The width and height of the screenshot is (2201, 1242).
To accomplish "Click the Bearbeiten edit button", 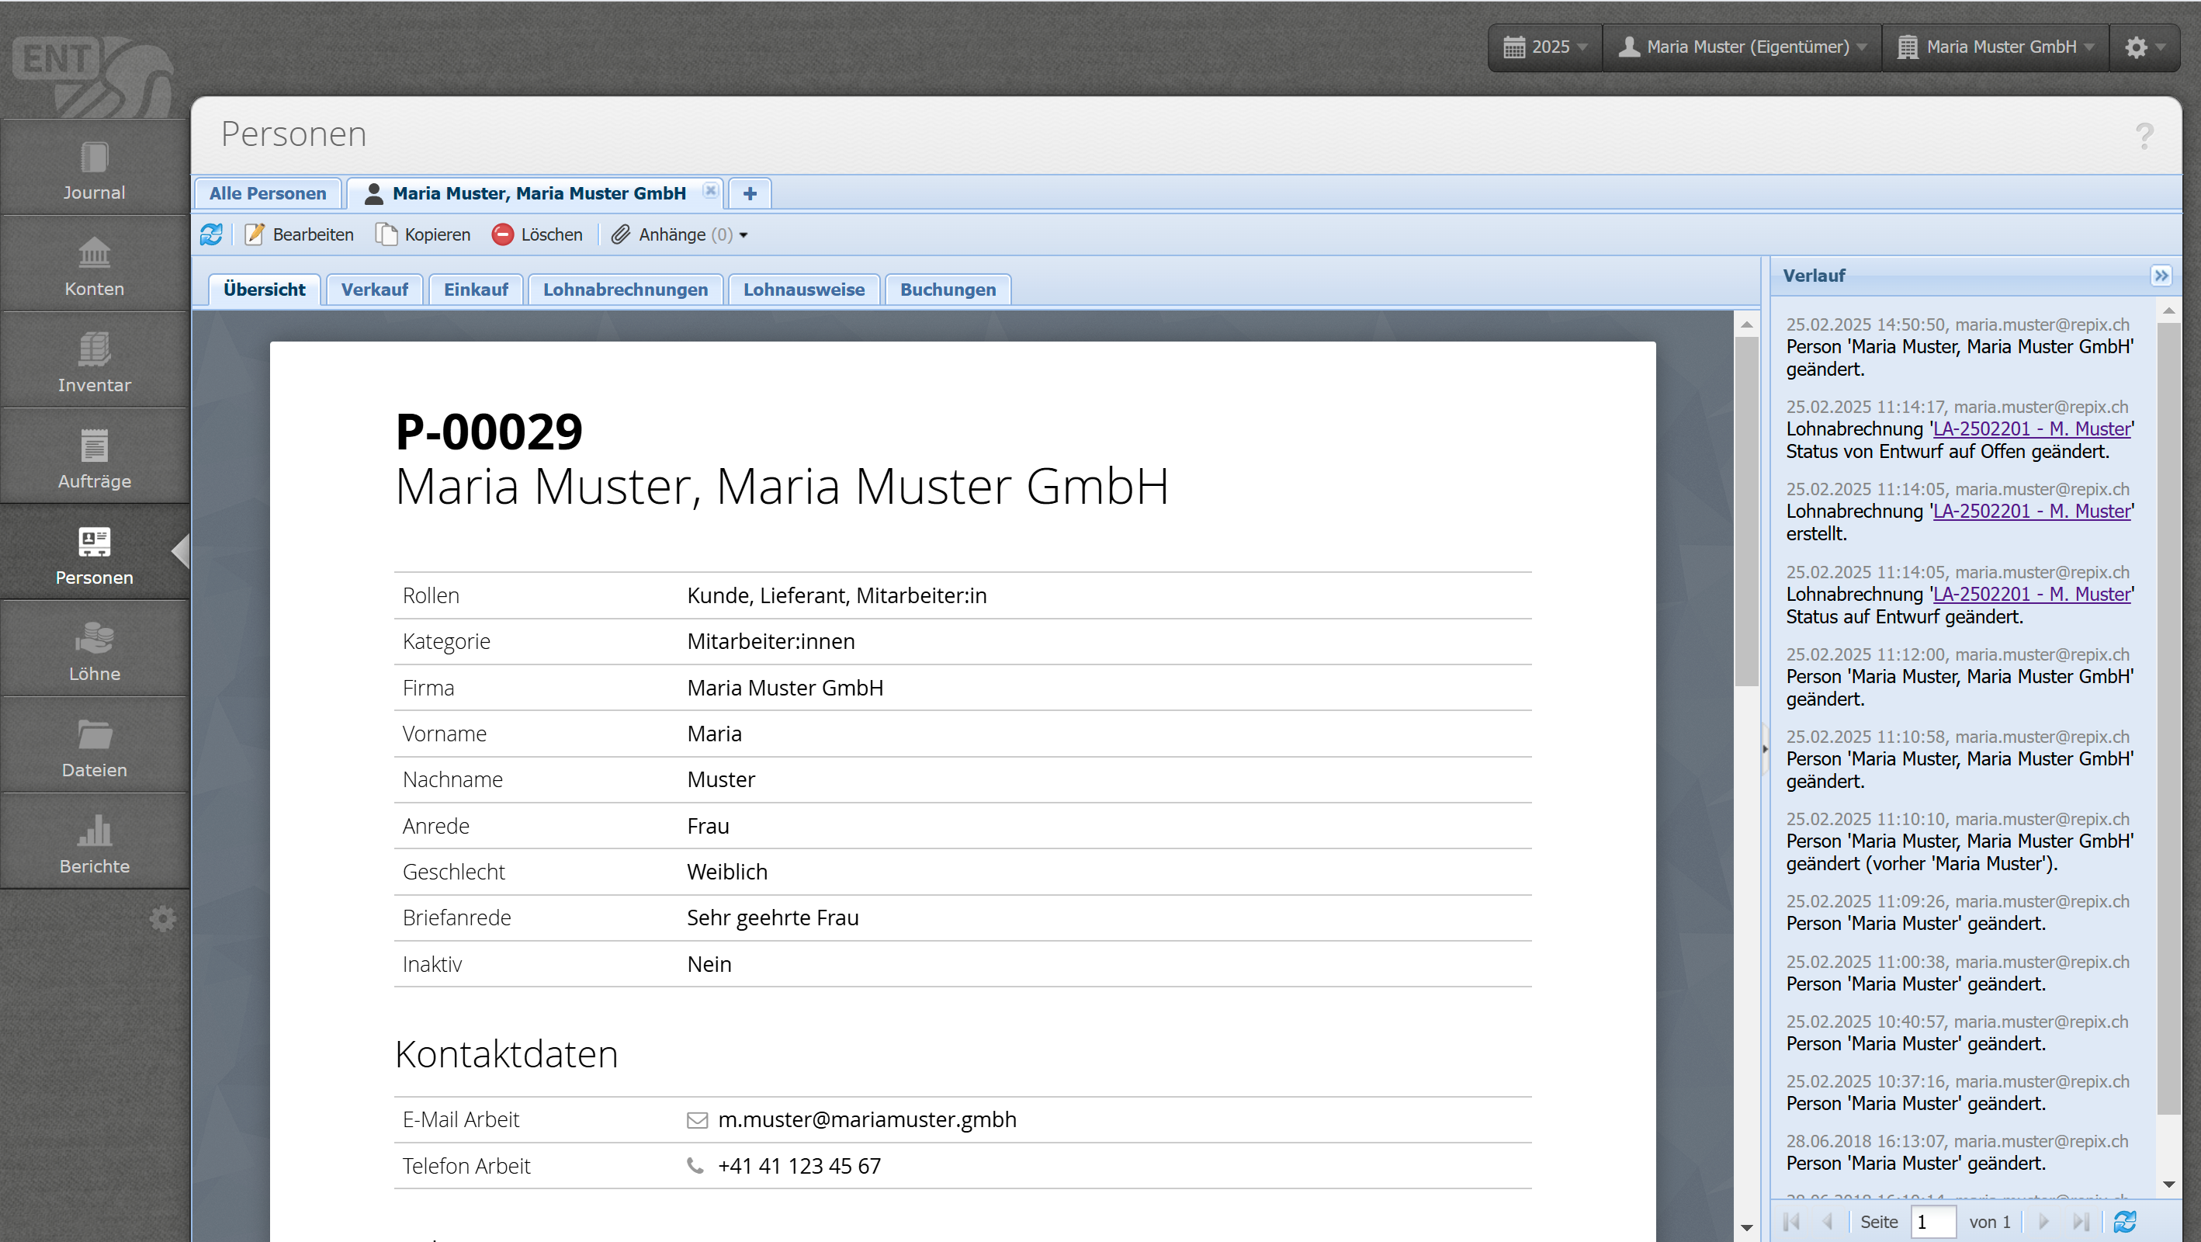I will tap(300, 234).
